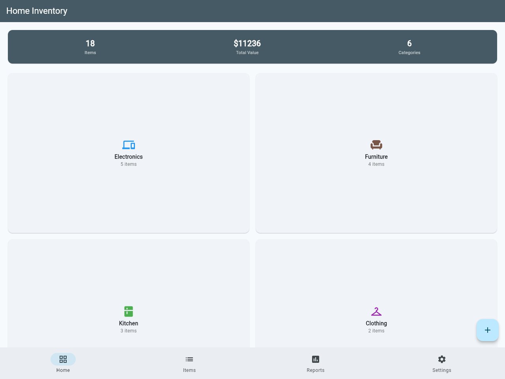This screenshot has width=505, height=379.
Task: Click the "2 items" count under Clothing
Action: (376, 331)
